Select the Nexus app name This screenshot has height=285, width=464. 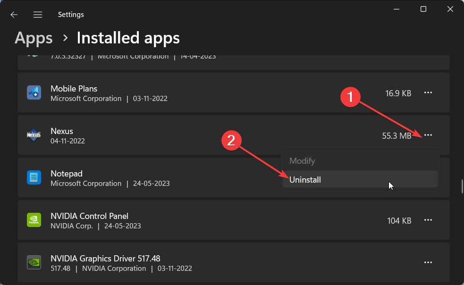click(x=61, y=131)
